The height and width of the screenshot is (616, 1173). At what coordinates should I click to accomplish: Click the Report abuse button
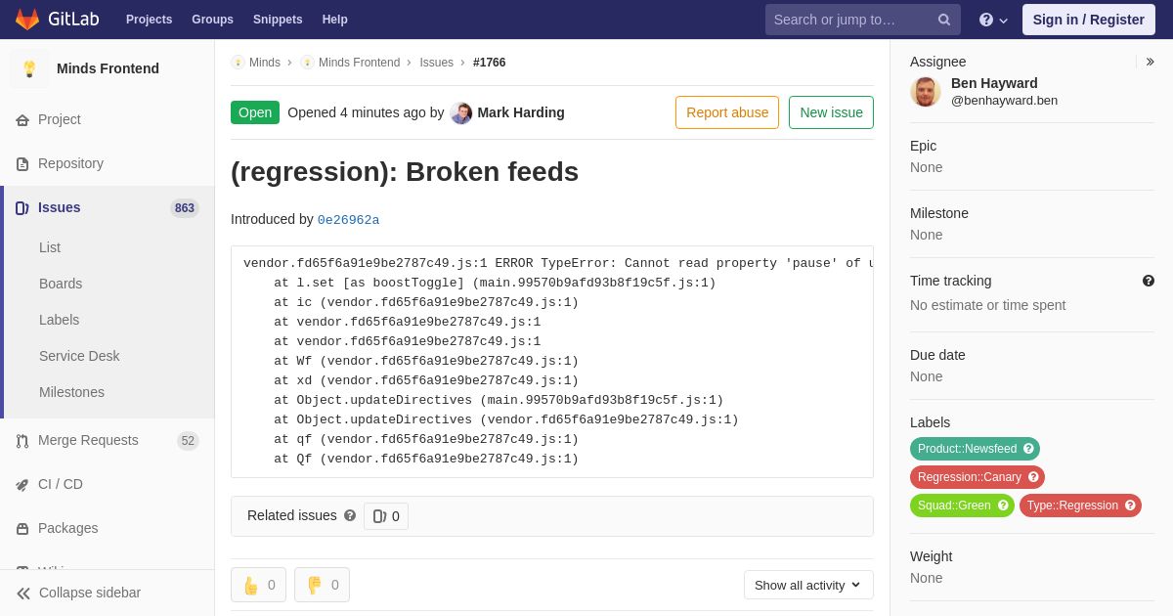(x=727, y=112)
